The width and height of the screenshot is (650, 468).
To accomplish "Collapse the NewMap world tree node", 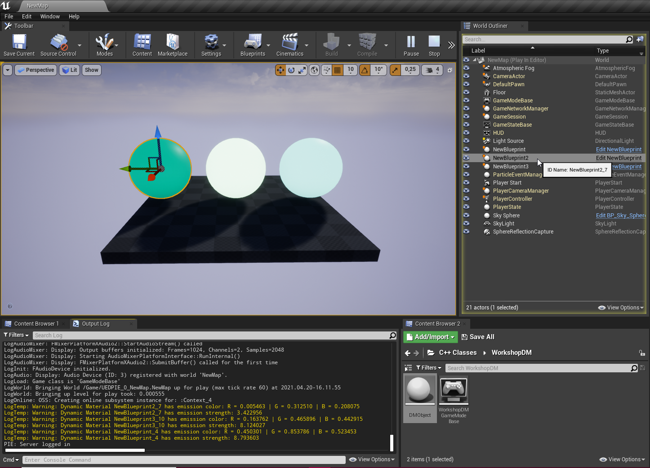I will [x=474, y=60].
